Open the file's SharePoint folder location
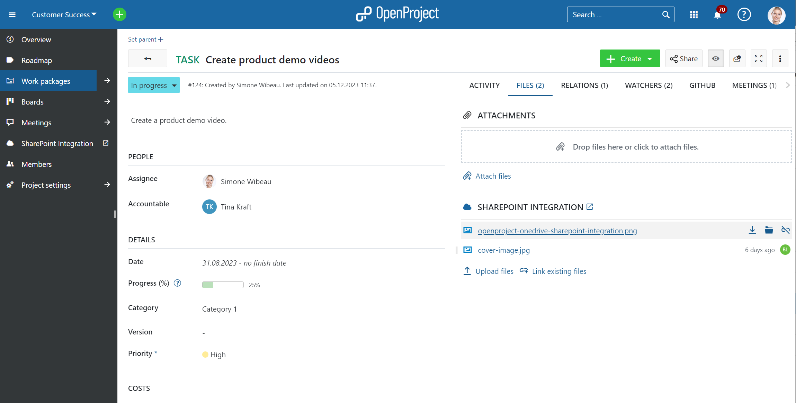Viewport: 796px width, 403px height. (769, 230)
